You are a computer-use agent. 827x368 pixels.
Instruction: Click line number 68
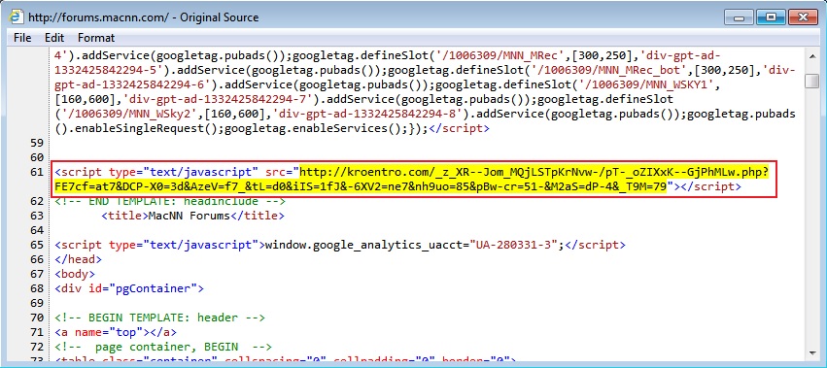pos(36,288)
